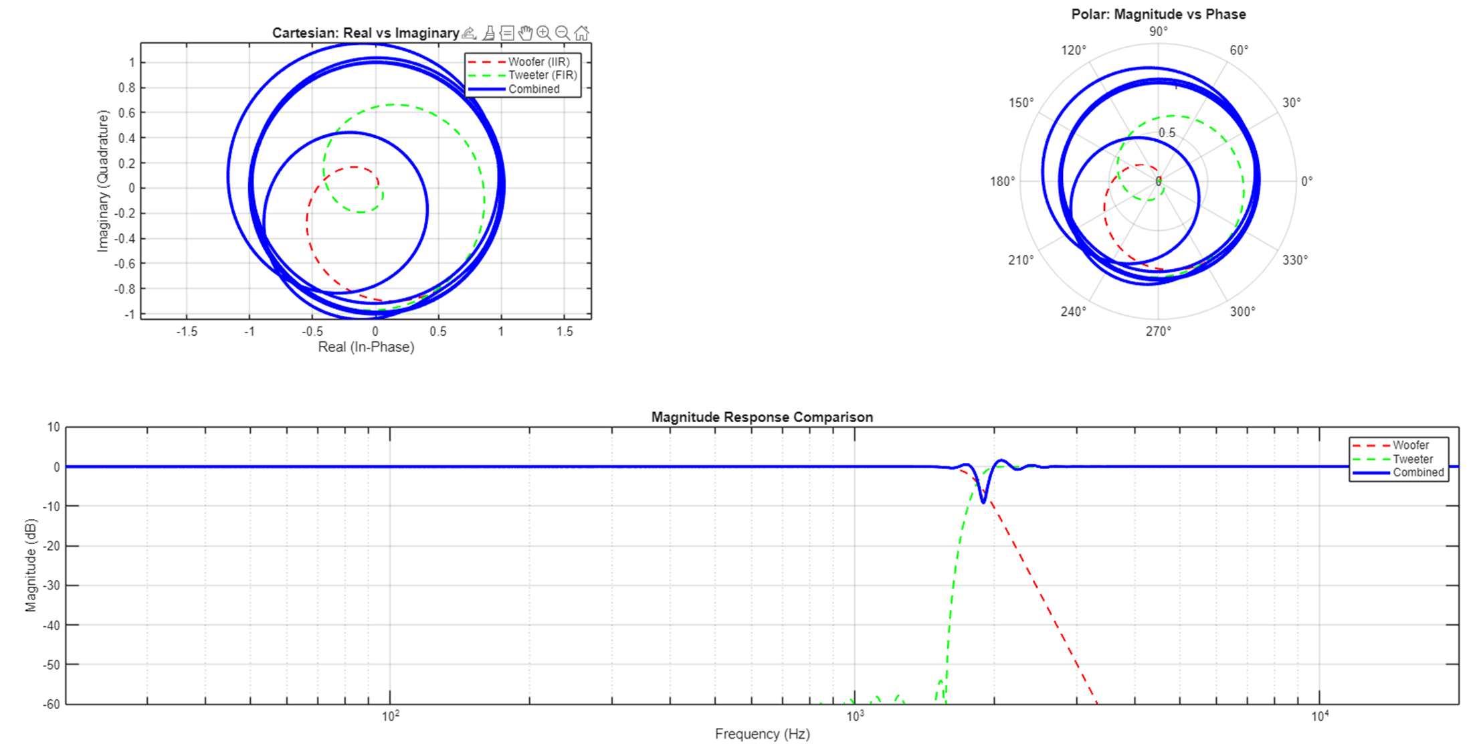Click the -1.5 tick on Cartesian x-axis
Viewport: 1479px width, 746px height.
(187, 331)
